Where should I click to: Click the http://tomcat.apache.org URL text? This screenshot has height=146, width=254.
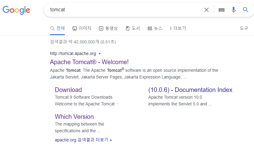[x=73, y=53]
